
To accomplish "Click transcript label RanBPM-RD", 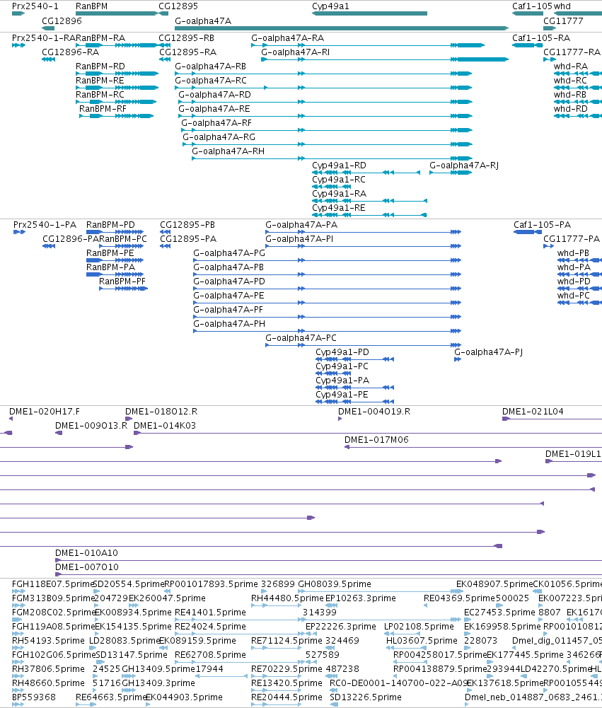I will click(x=100, y=66).
